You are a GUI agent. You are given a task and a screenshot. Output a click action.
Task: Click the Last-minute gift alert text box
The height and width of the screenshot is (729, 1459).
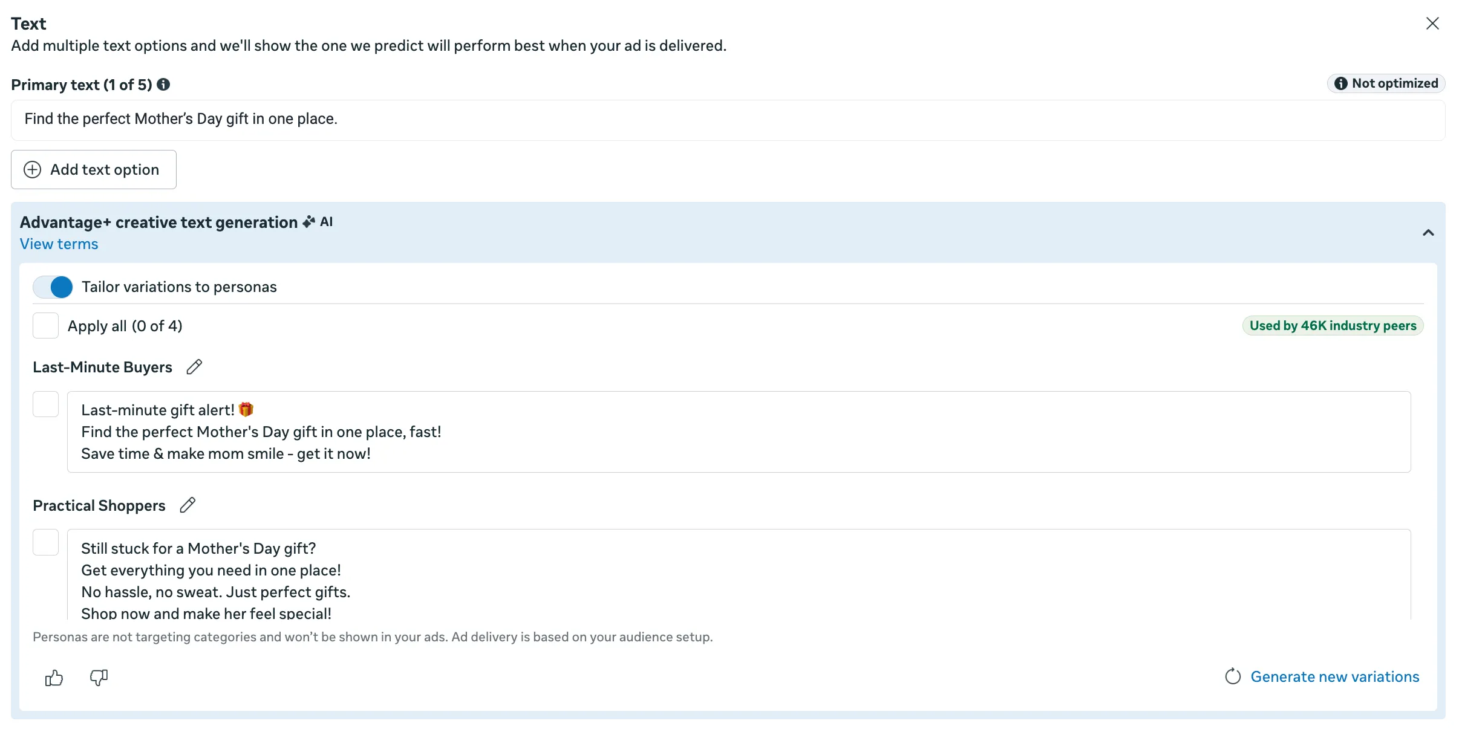click(x=738, y=432)
